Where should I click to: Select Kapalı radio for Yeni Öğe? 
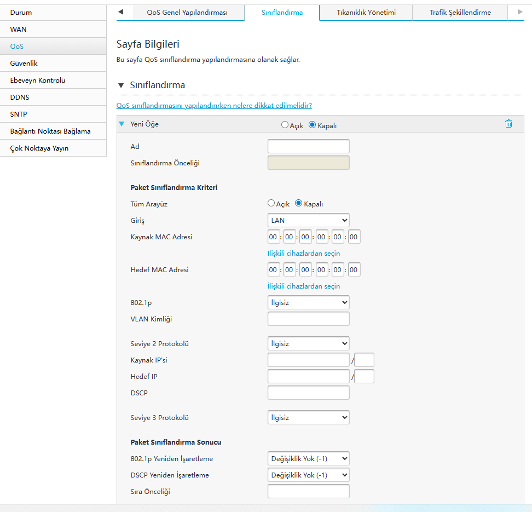312,125
